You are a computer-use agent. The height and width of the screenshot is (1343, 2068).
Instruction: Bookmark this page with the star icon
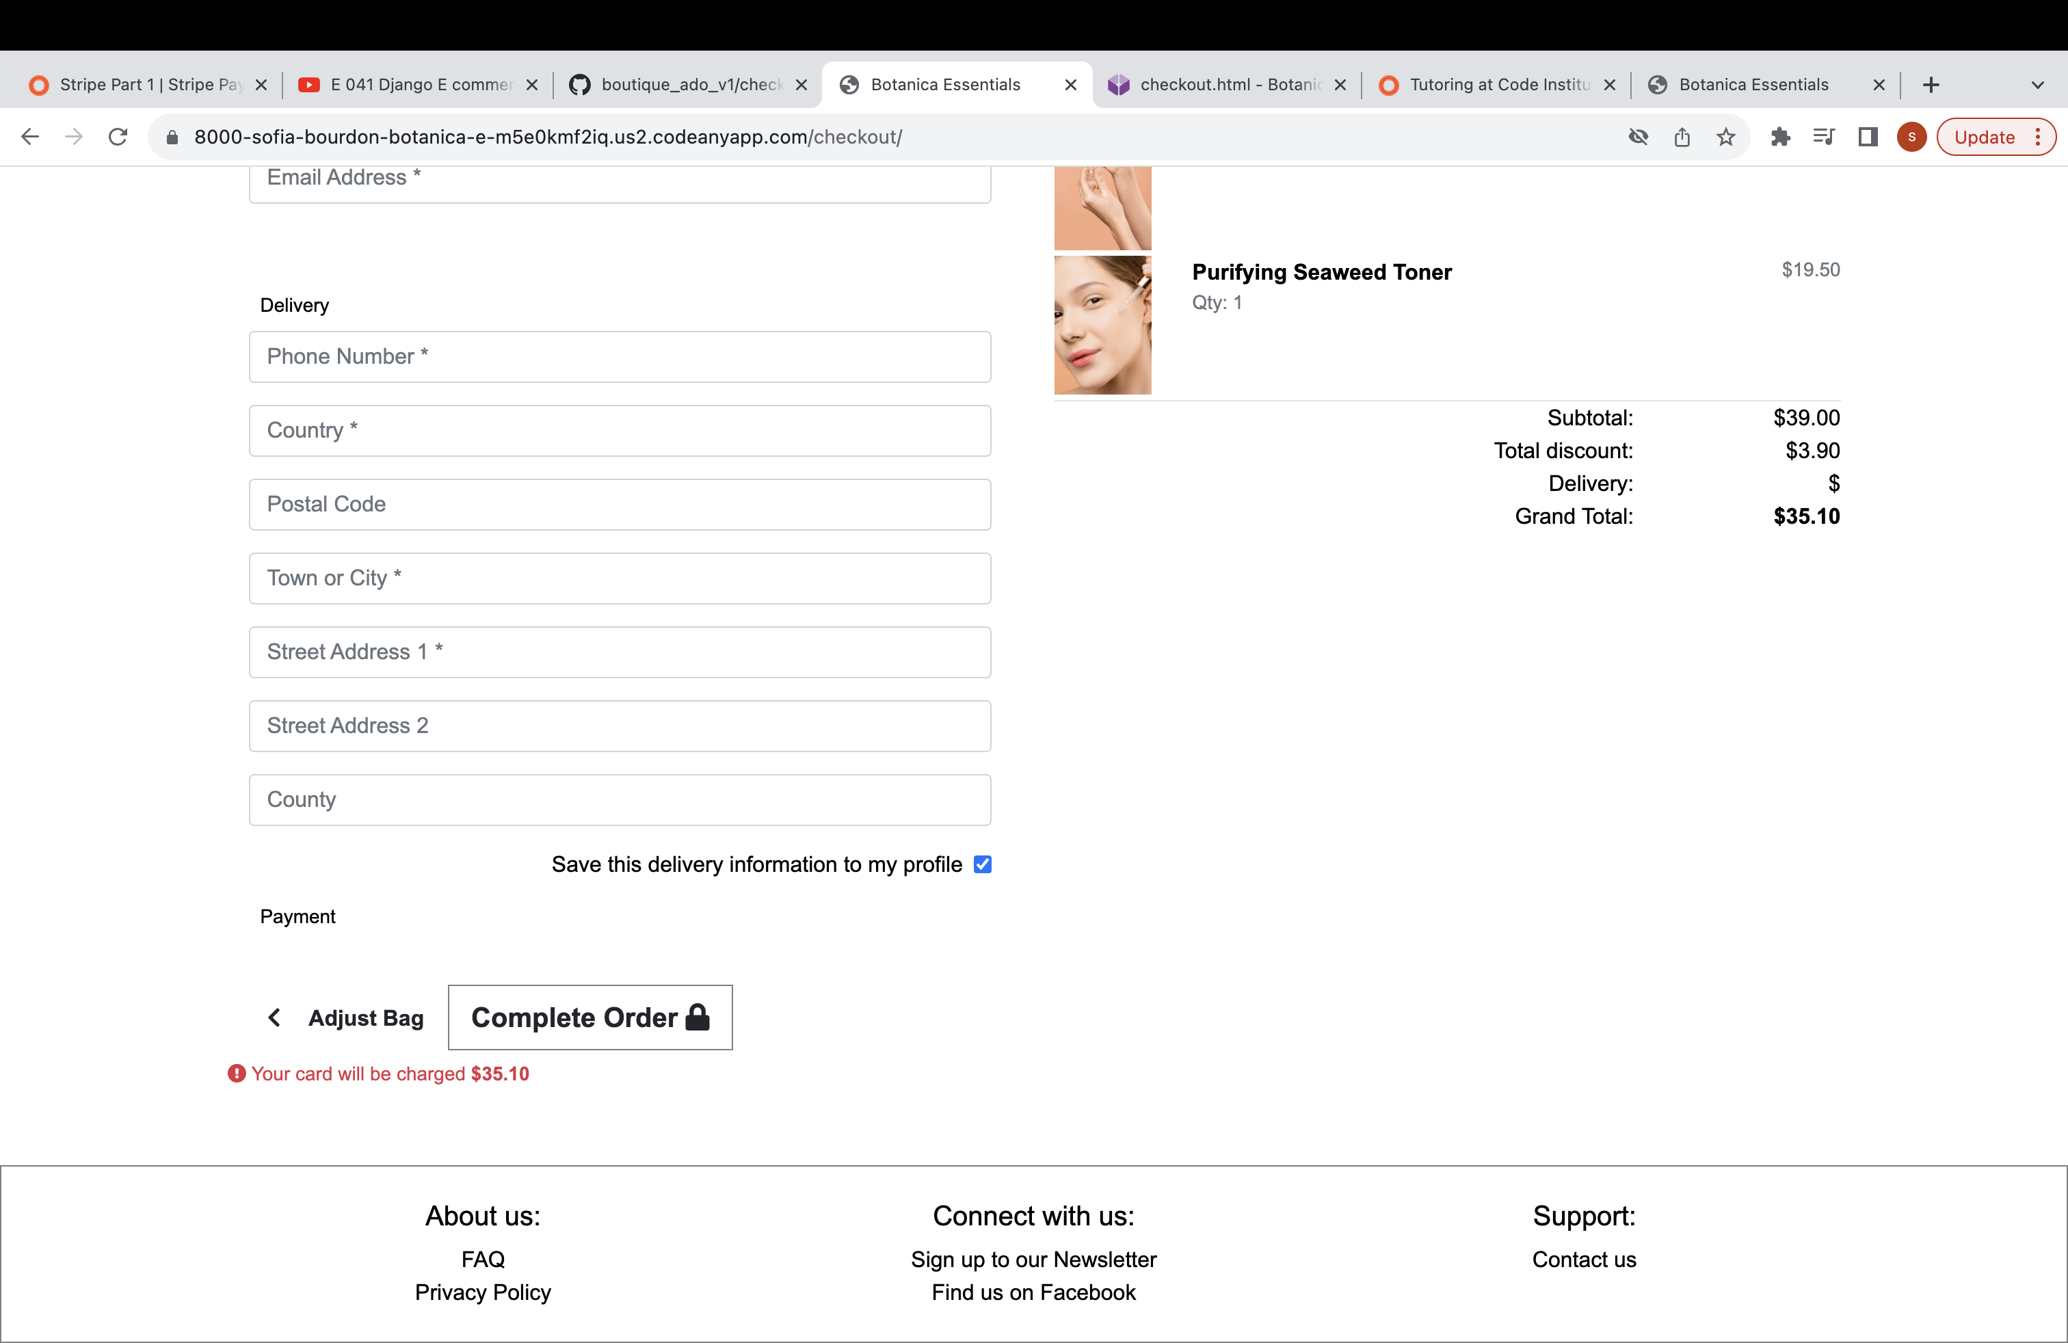tap(1725, 136)
